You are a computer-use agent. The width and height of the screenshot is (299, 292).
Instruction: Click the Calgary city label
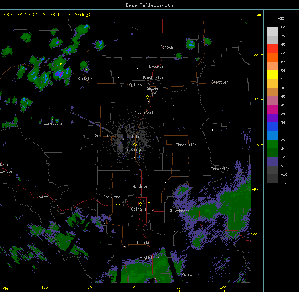[x=138, y=209]
